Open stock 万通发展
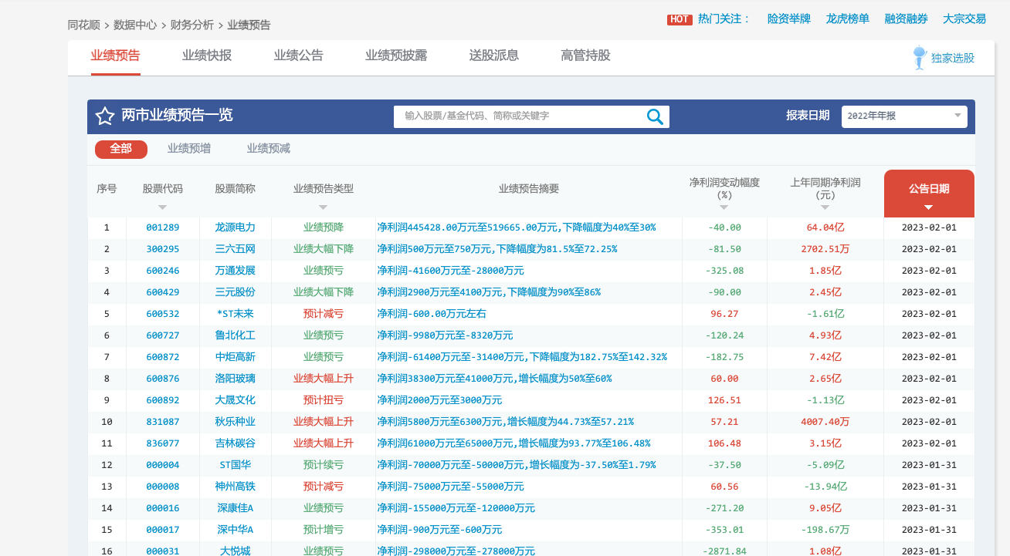The height and width of the screenshot is (556, 1010). pyautogui.click(x=236, y=271)
